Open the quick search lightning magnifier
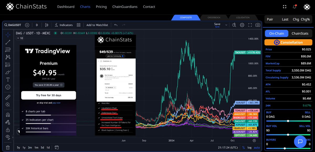The width and height of the screenshot is (315, 152). point(234,25)
